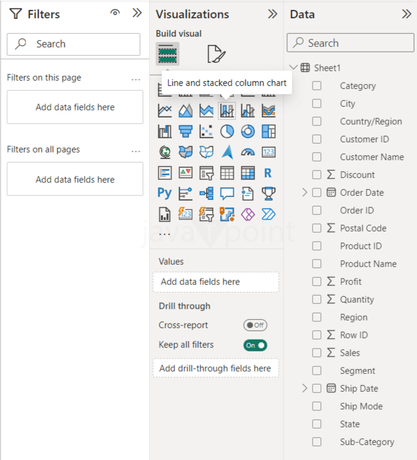Viewport: 417px width, 460px height.
Task: Click the Data pane search box
Action: pyautogui.click(x=351, y=43)
